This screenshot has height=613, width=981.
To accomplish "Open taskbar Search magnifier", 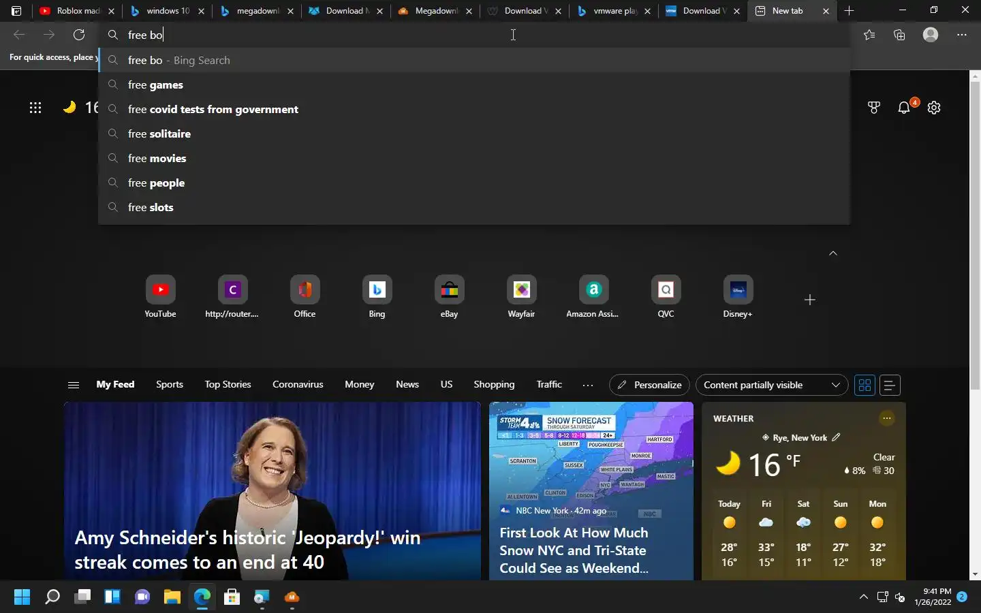I will click(x=52, y=597).
